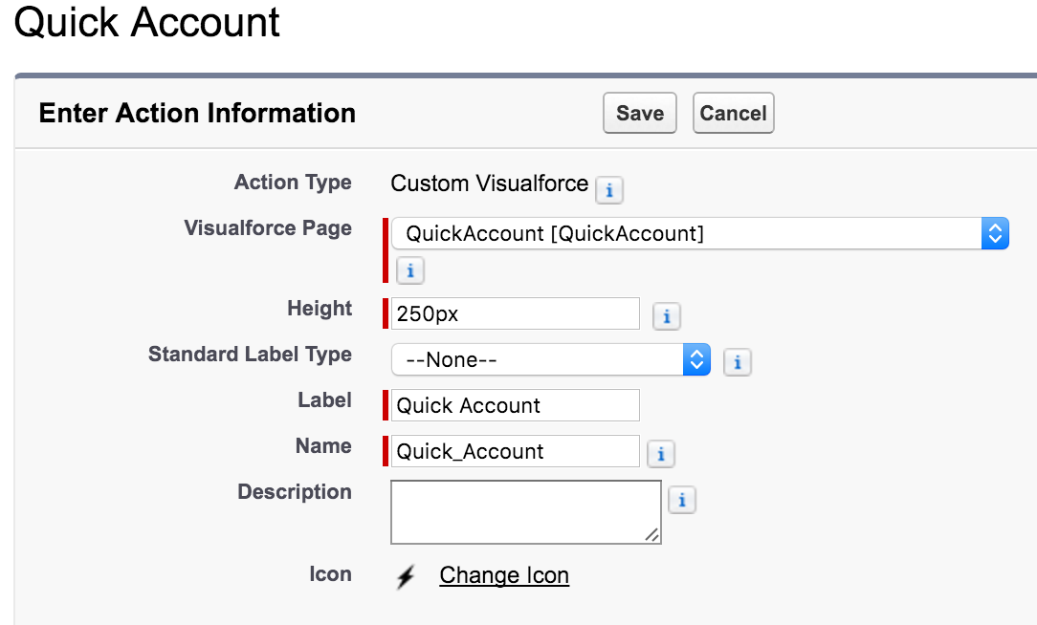This screenshot has height=625, width=1037.
Task: Show help for Standard Label Type
Action: click(x=737, y=362)
